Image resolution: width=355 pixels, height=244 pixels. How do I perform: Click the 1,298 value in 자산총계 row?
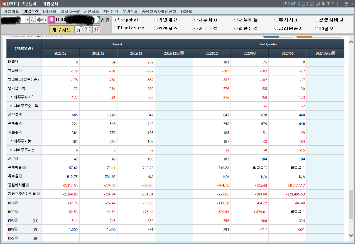point(111,115)
